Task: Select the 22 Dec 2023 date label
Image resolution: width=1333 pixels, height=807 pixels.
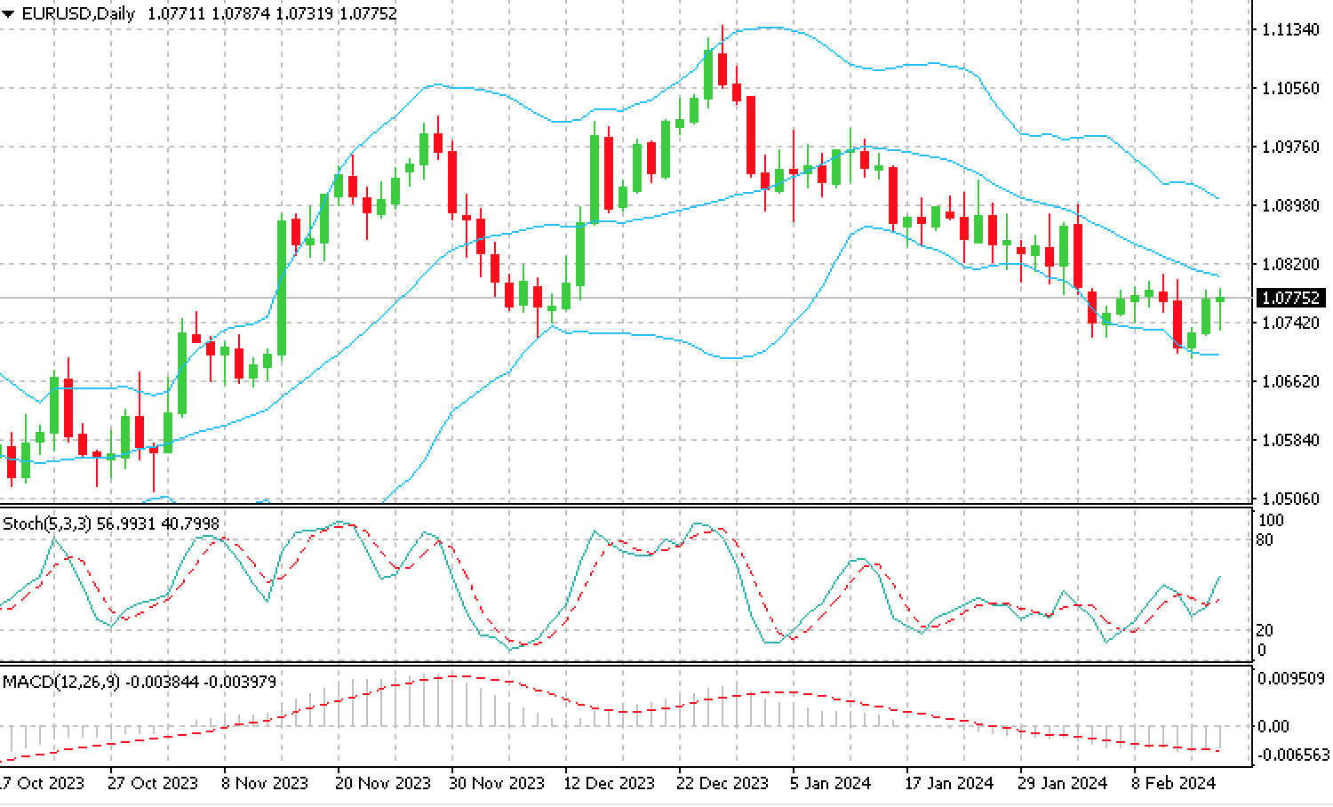Action: click(723, 783)
